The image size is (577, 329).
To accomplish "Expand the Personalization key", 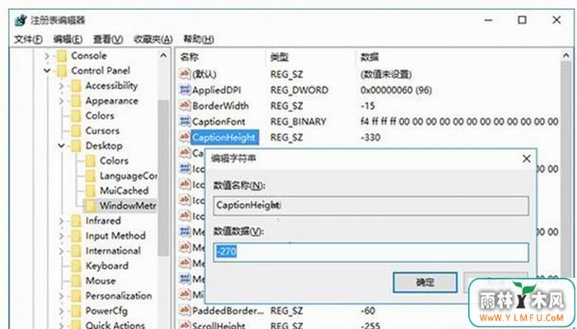I will [62, 295].
